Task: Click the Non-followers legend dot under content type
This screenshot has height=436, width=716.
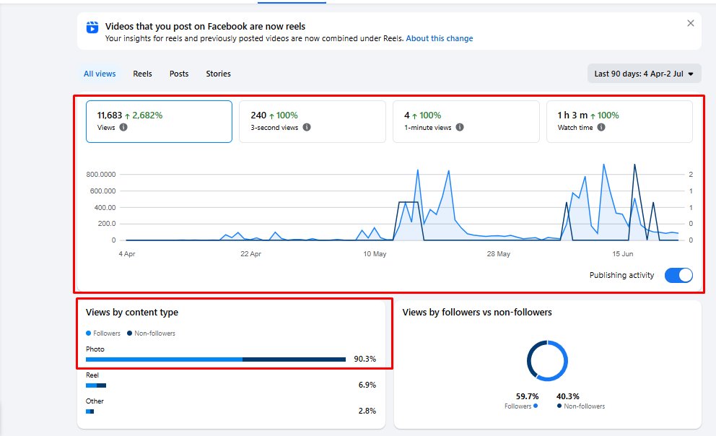Action: pyautogui.click(x=130, y=333)
